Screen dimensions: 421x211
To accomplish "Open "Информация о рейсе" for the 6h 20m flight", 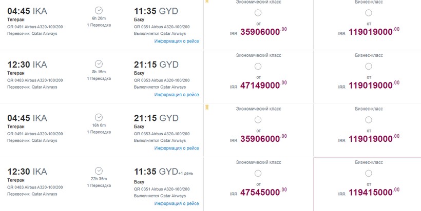I will pos(177,41).
